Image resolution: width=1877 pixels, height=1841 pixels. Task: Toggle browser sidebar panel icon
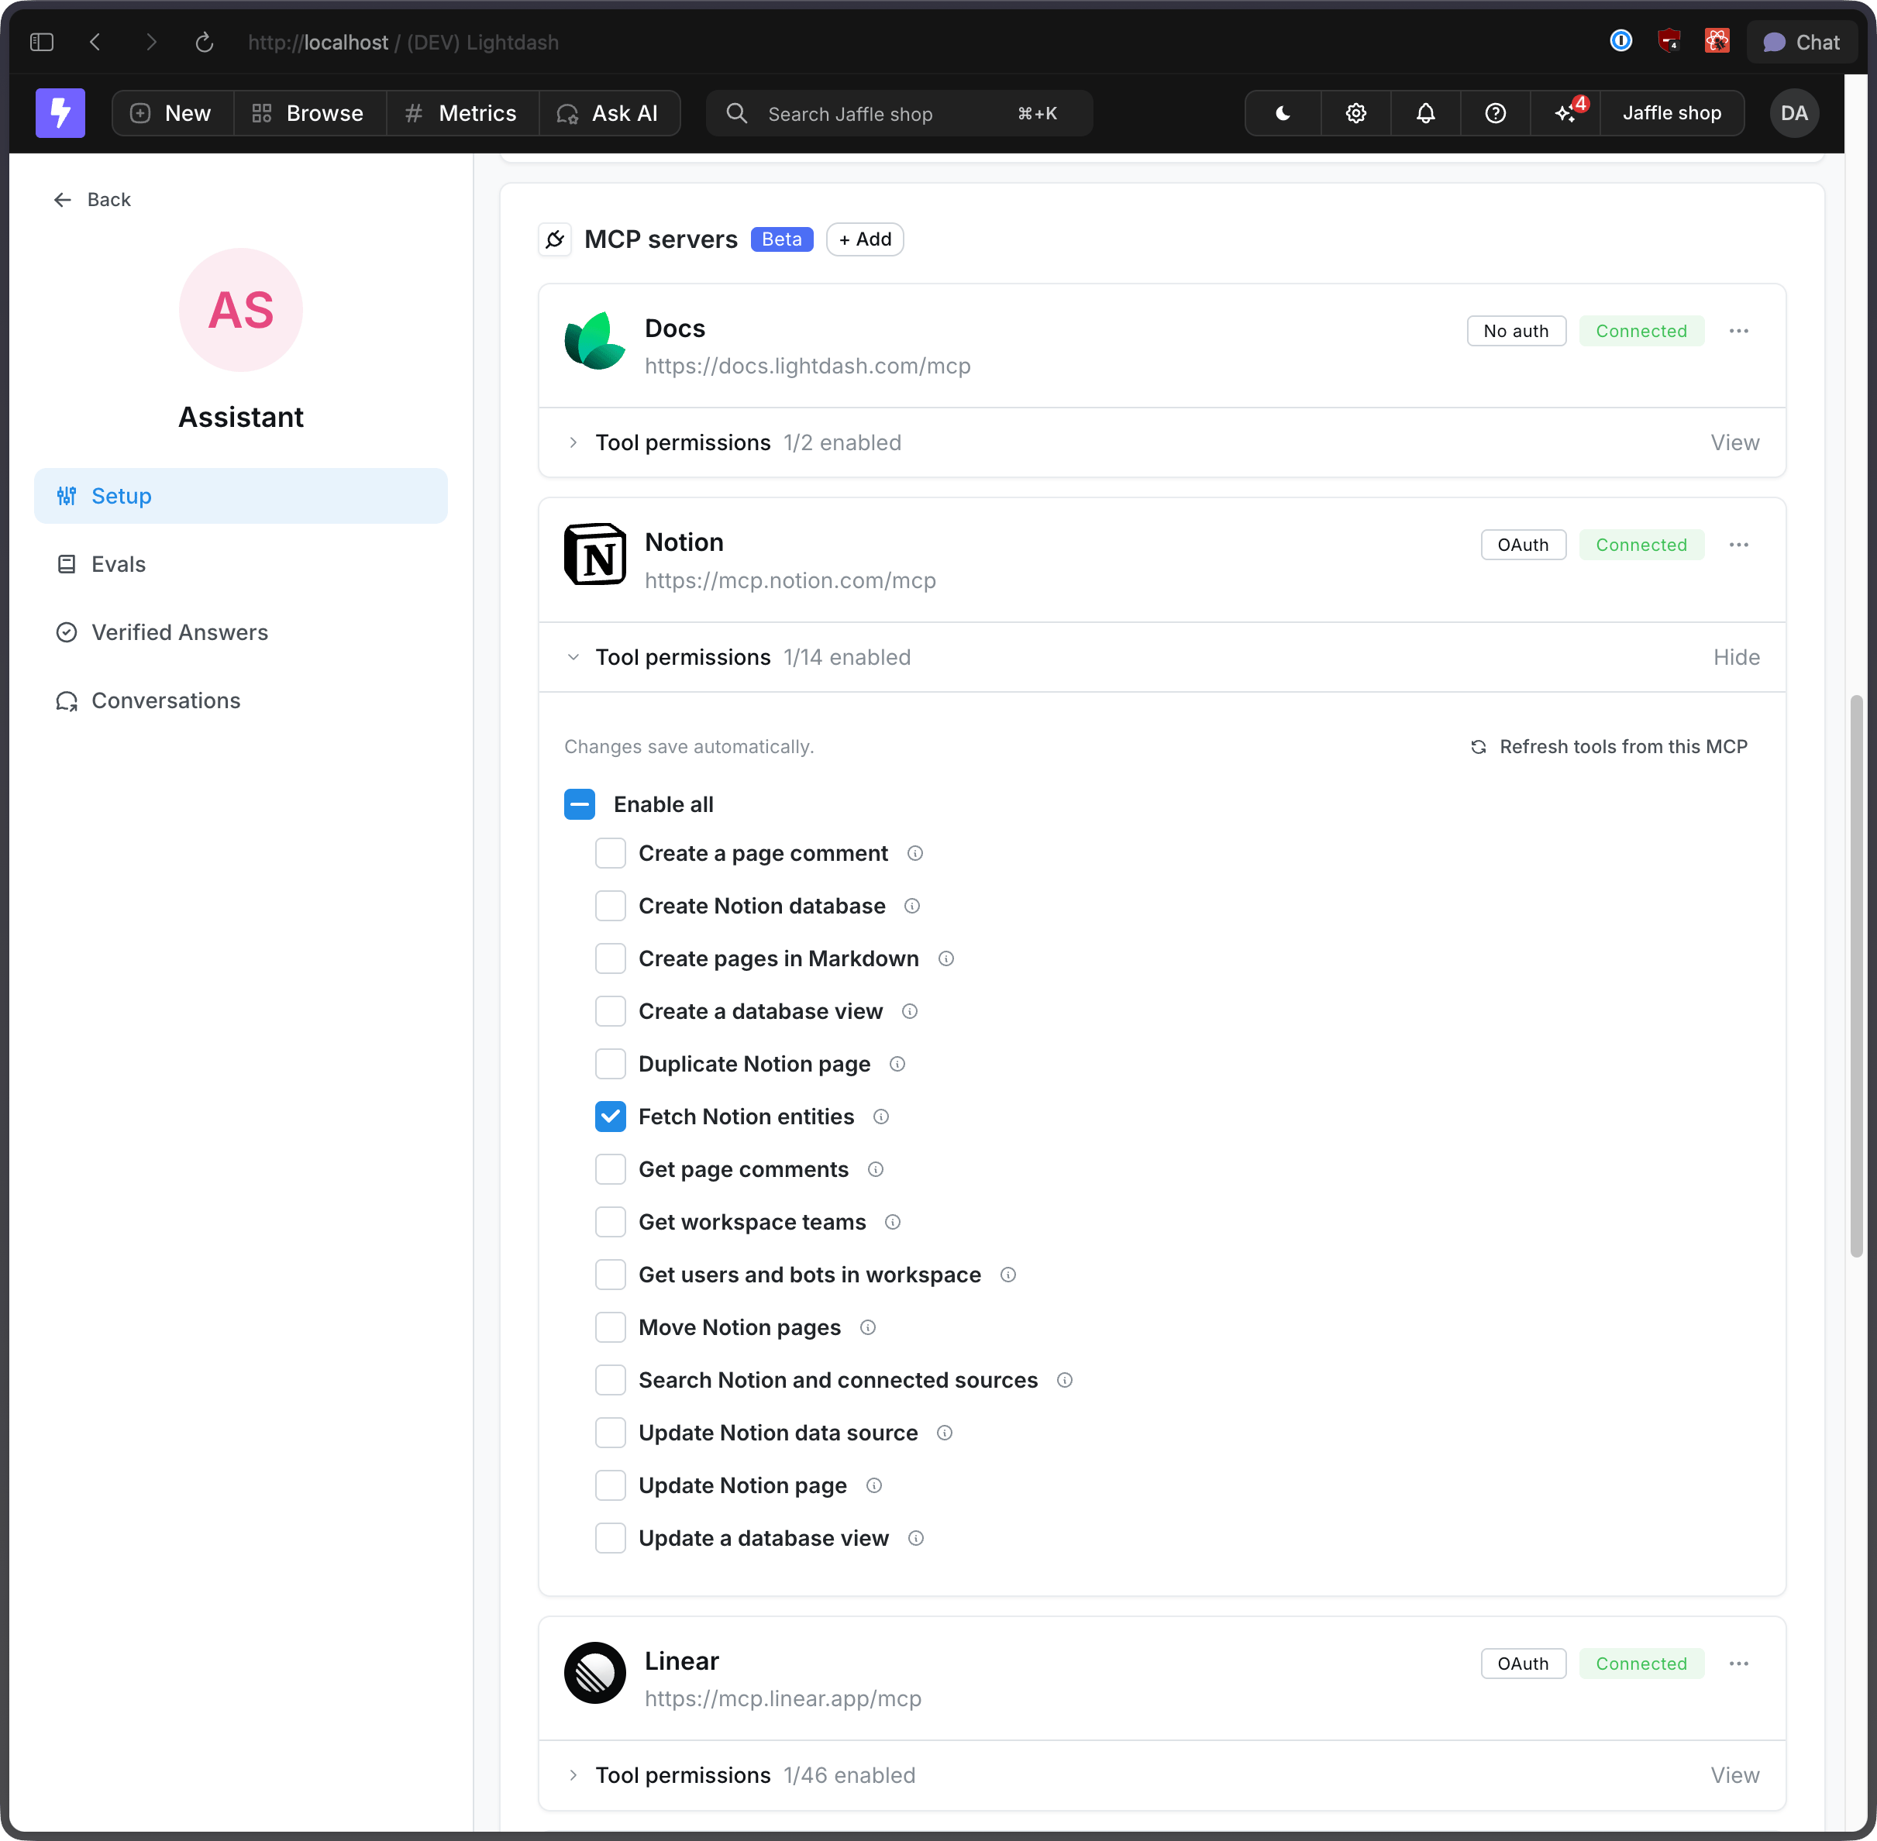pyautogui.click(x=42, y=43)
